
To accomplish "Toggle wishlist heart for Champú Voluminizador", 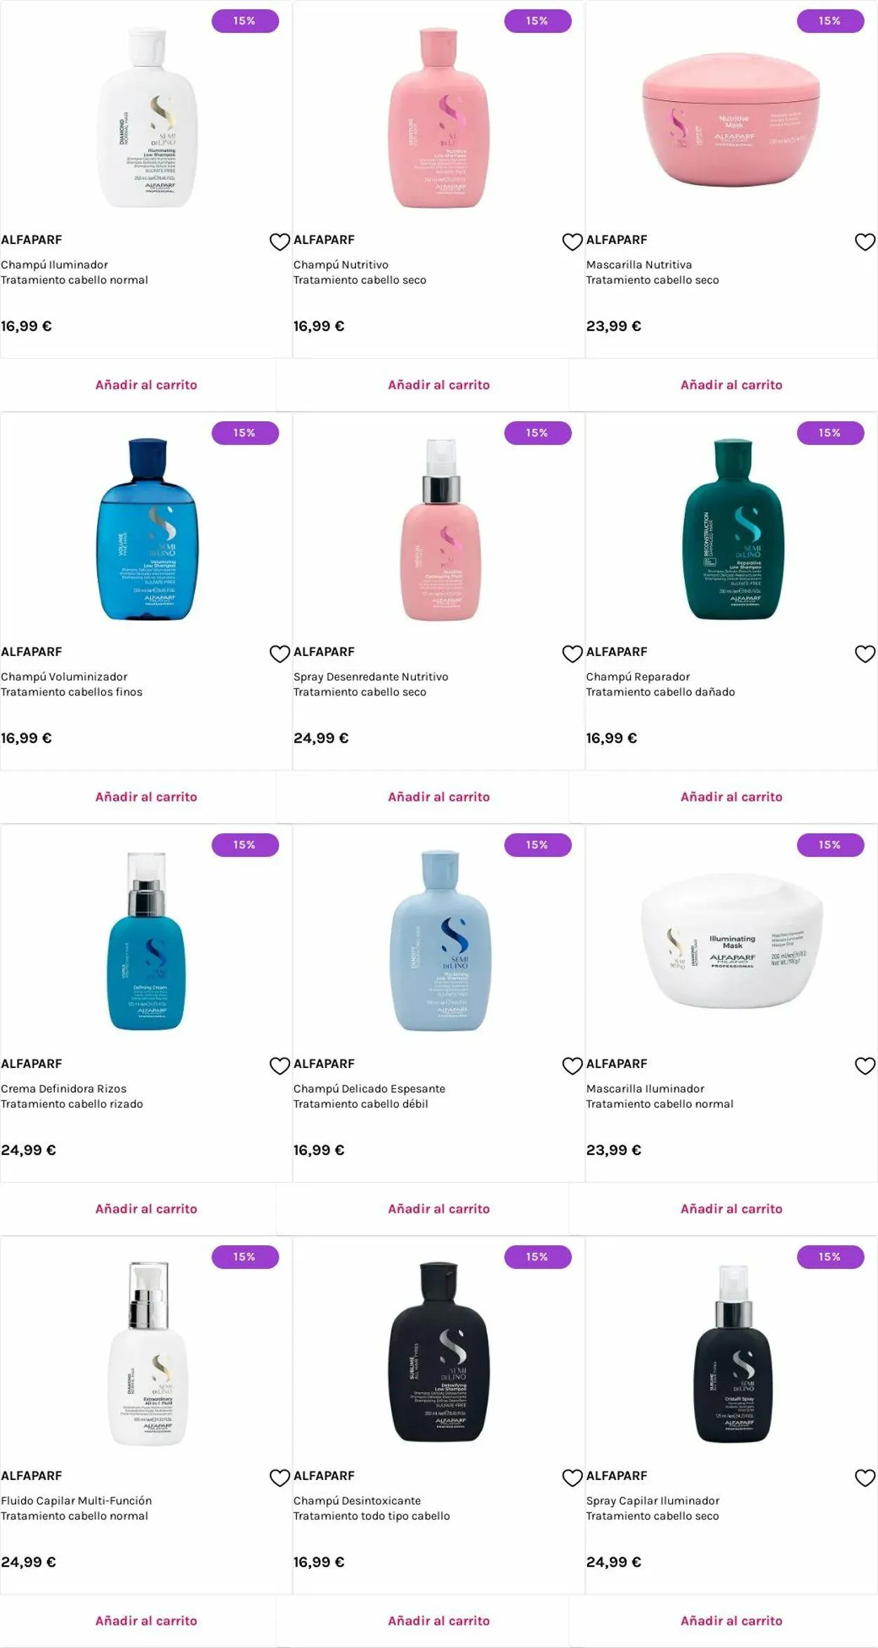I will pos(280,654).
